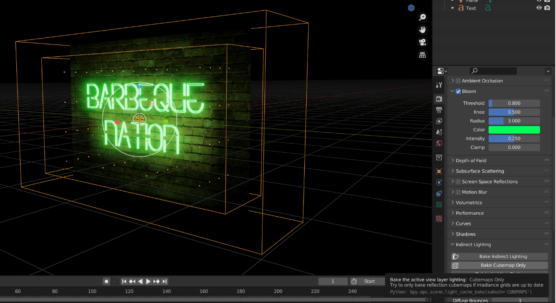Click the green text data icon in outliner

(x=488, y=8)
